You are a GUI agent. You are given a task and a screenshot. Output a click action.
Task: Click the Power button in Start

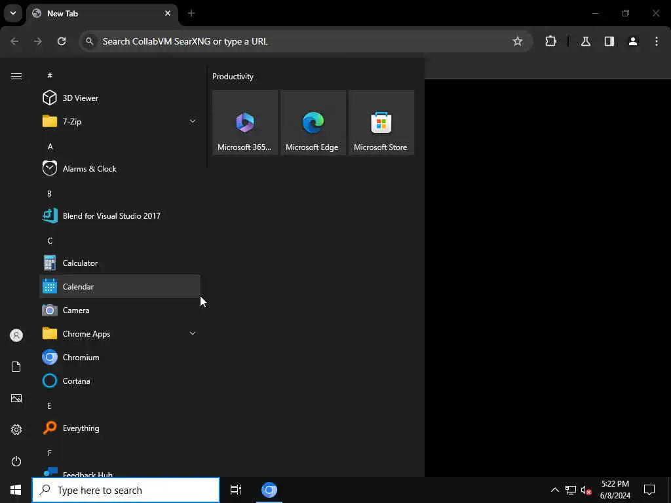tap(16, 461)
